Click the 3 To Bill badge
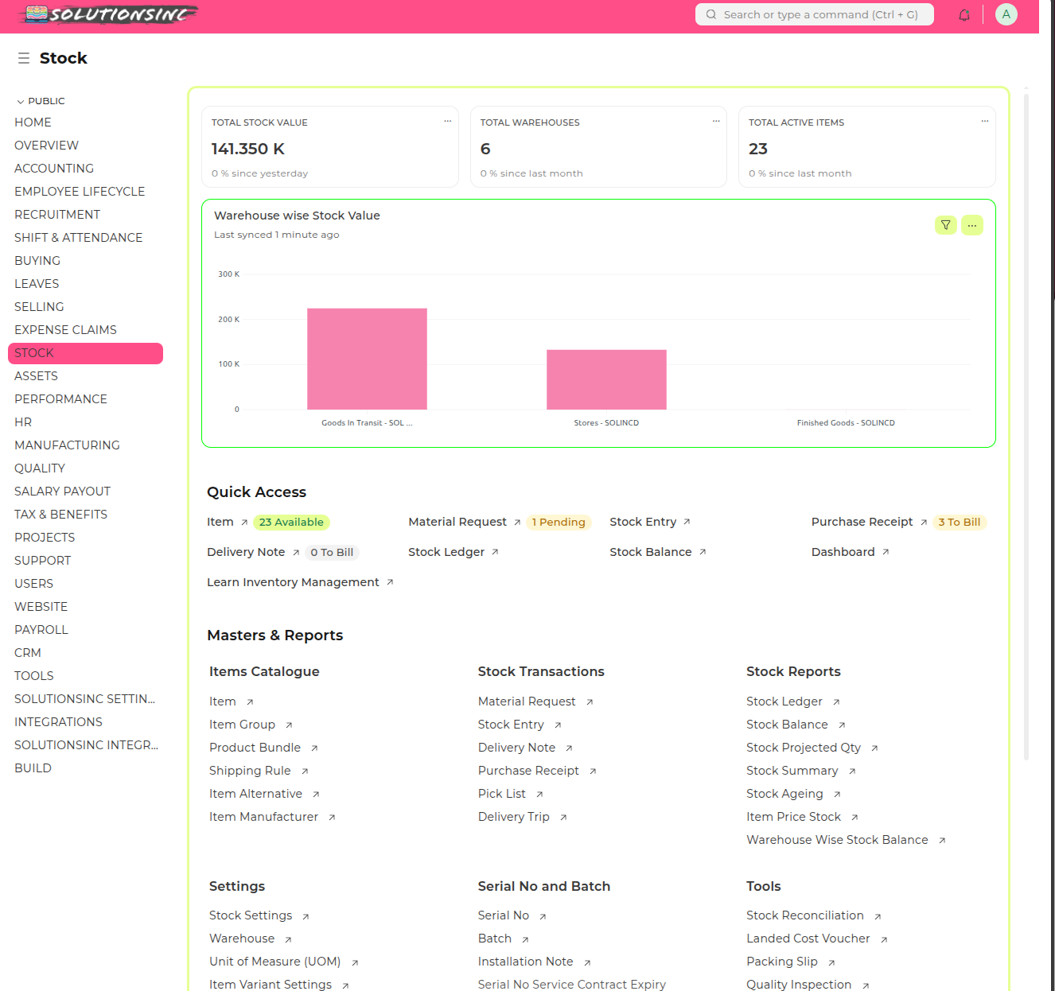The height and width of the screenshot is (991, 1055). click(960, 523)
